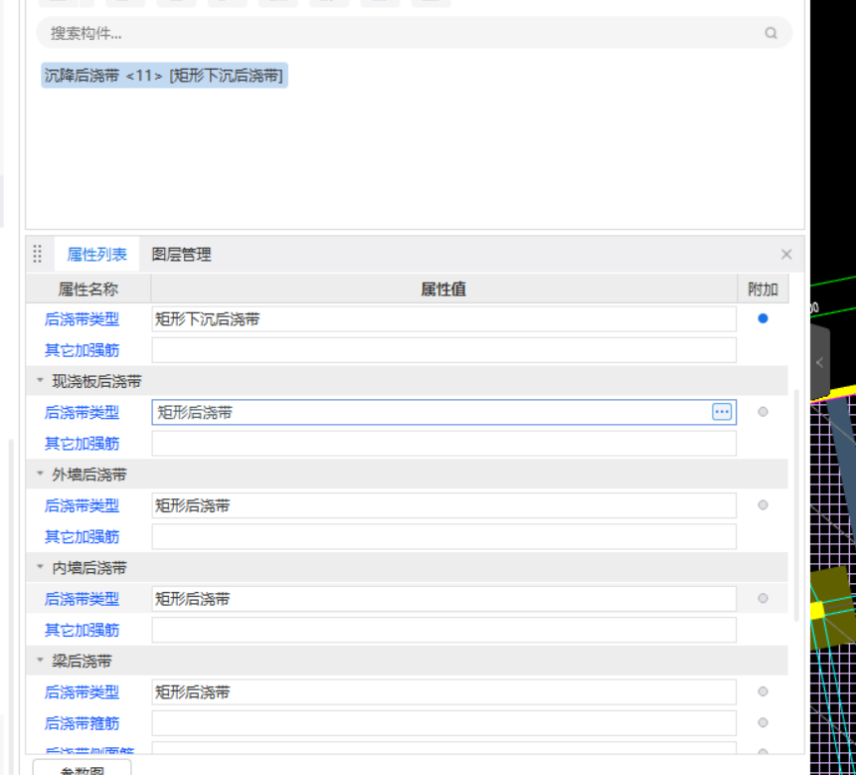Switch to the 属性列表 tab

97,254
